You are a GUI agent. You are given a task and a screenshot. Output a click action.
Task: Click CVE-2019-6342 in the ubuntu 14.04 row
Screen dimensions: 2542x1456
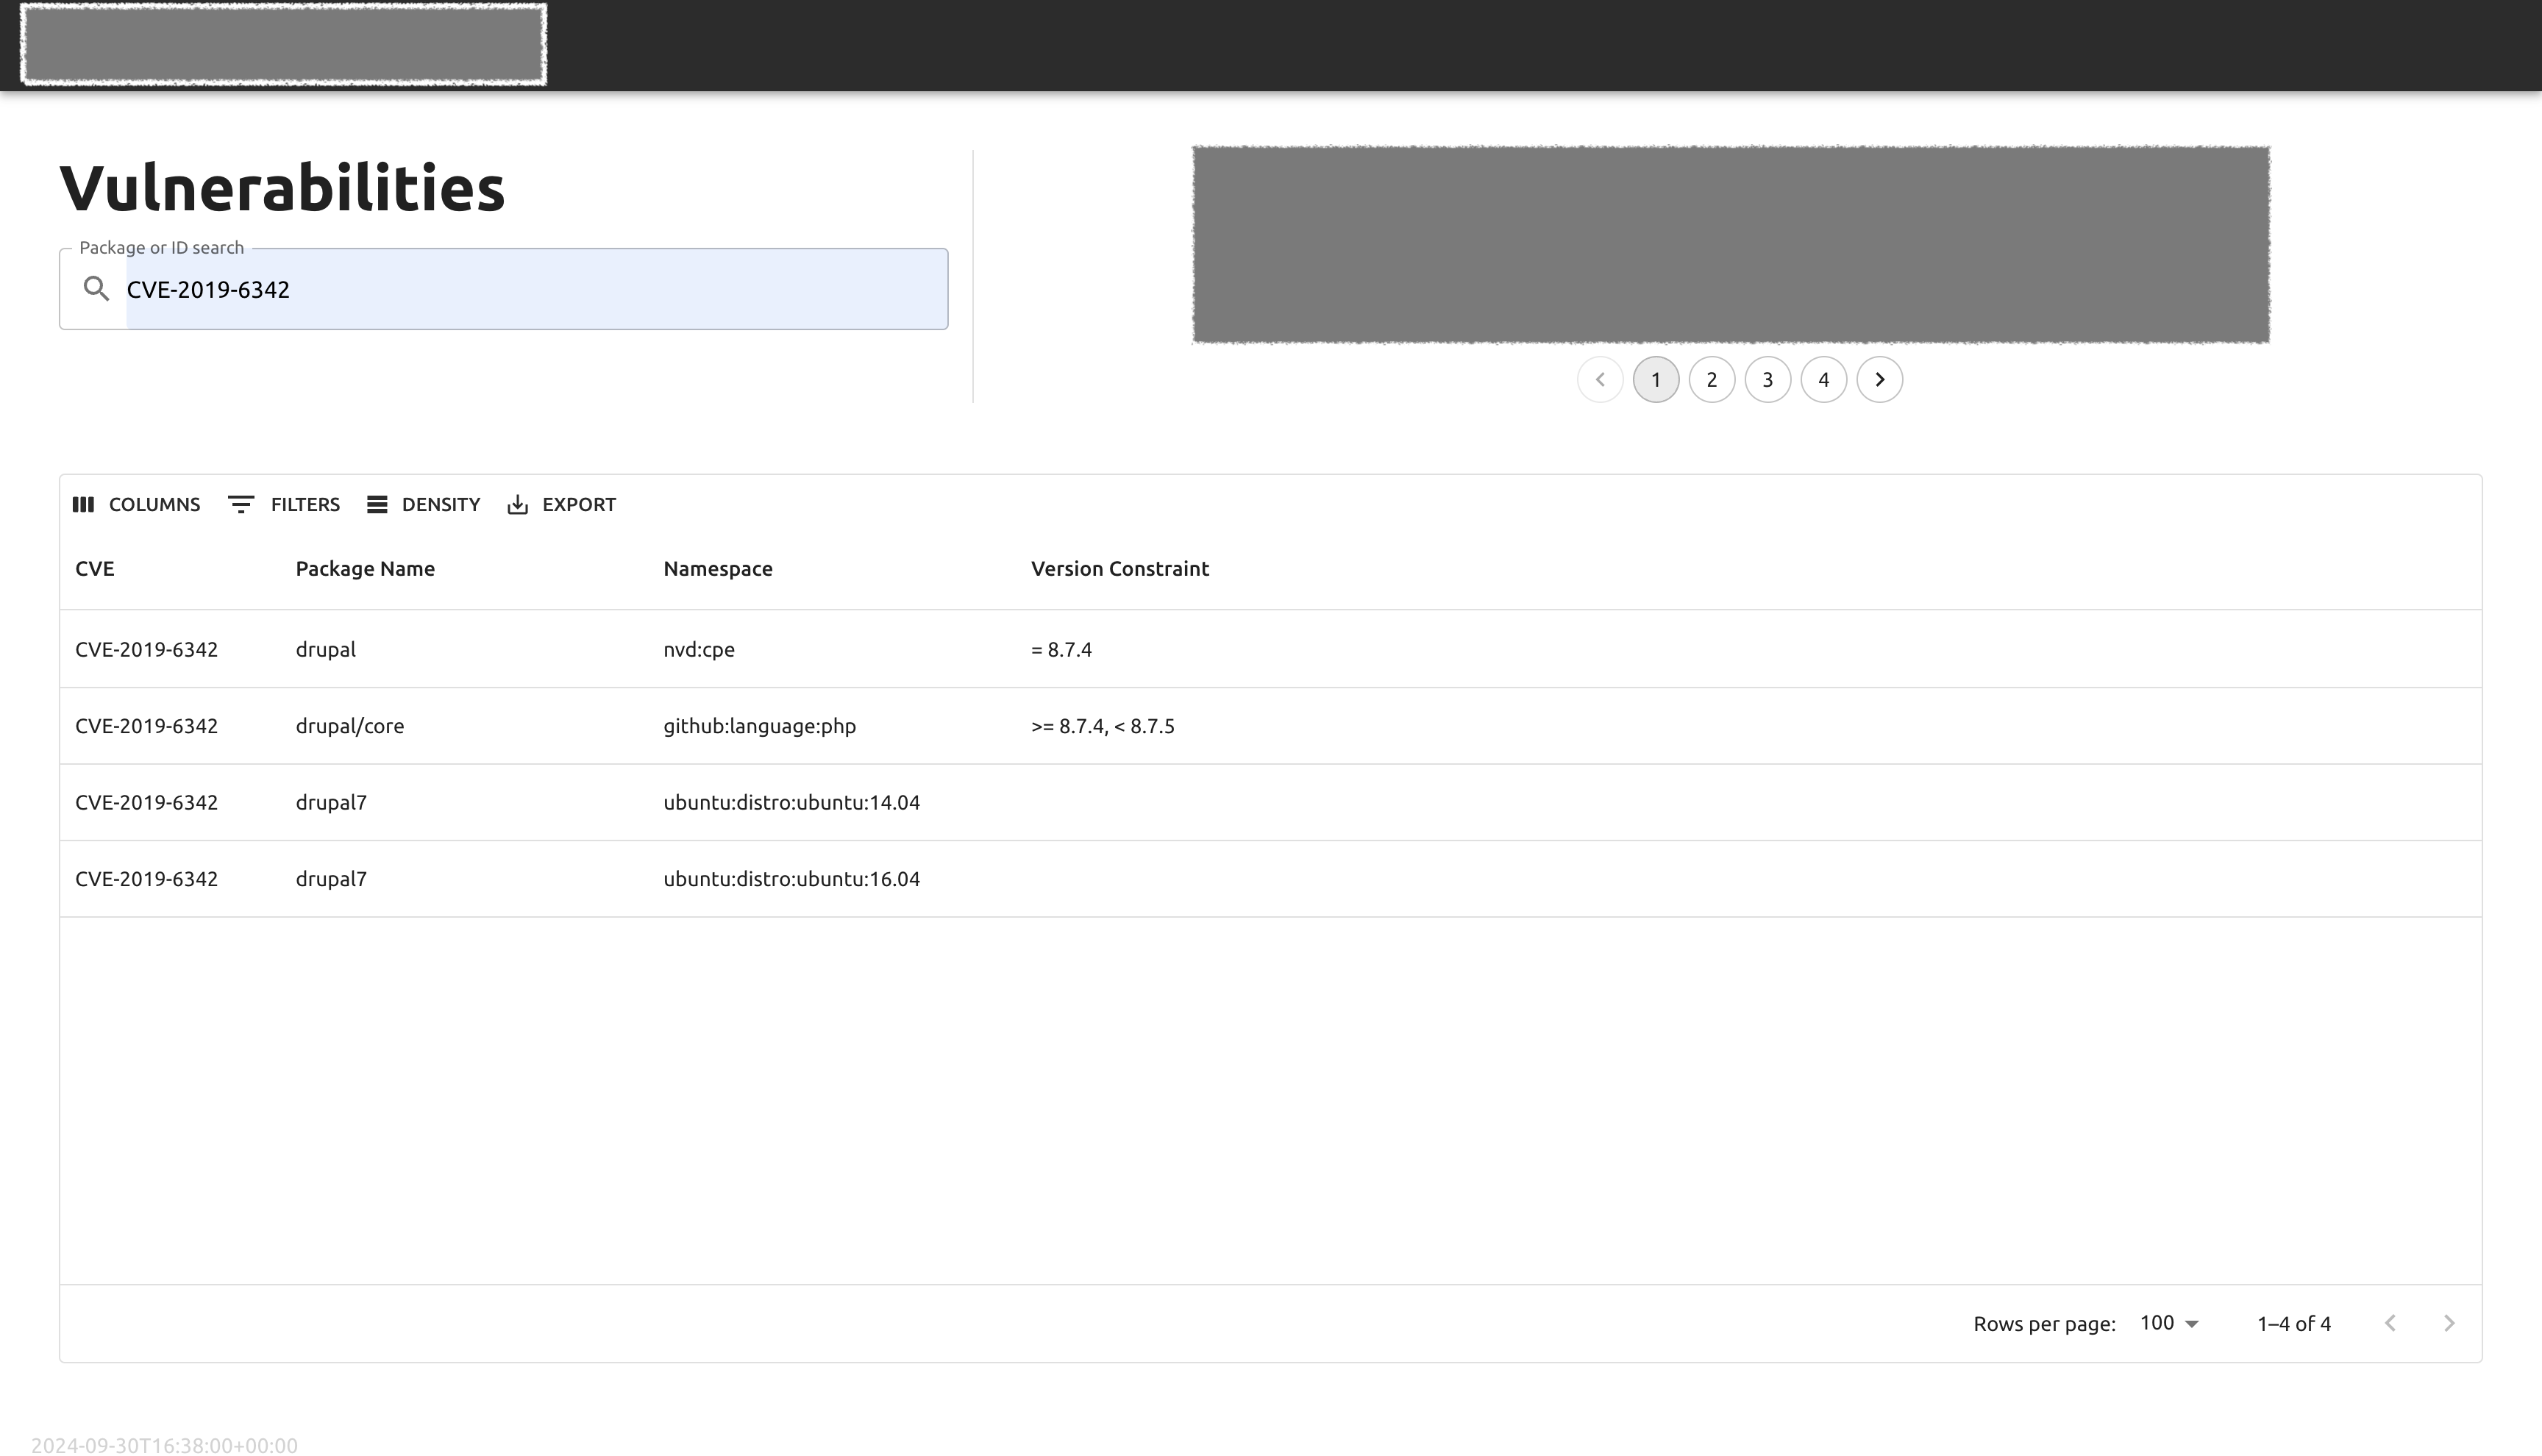(x=147, y=802)
